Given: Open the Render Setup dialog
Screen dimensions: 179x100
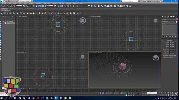Looking at the screenshot, I should point(118,6).
